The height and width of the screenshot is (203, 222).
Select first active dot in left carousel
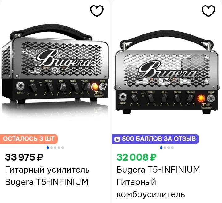point(48,148)
